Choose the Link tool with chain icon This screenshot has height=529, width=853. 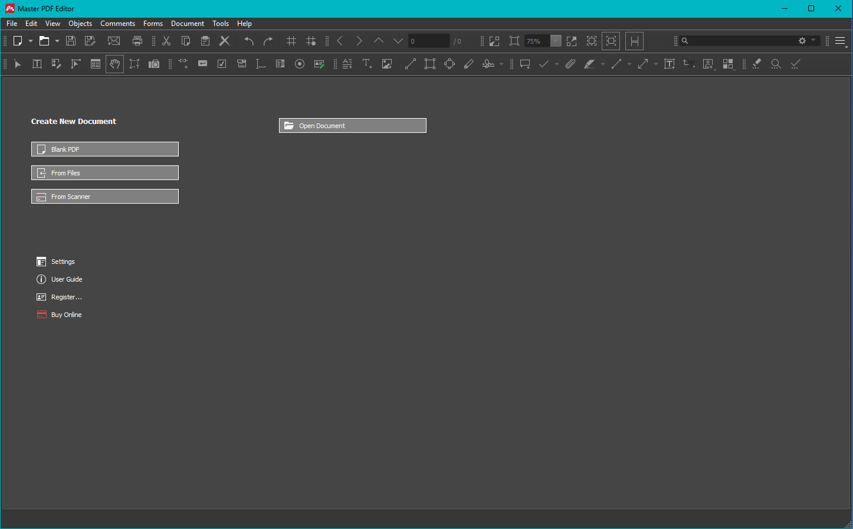point(183,64)
